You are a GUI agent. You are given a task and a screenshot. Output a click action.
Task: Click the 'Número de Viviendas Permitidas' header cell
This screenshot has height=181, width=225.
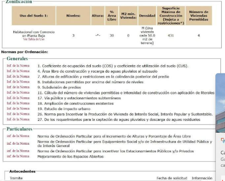coord(199,16)
